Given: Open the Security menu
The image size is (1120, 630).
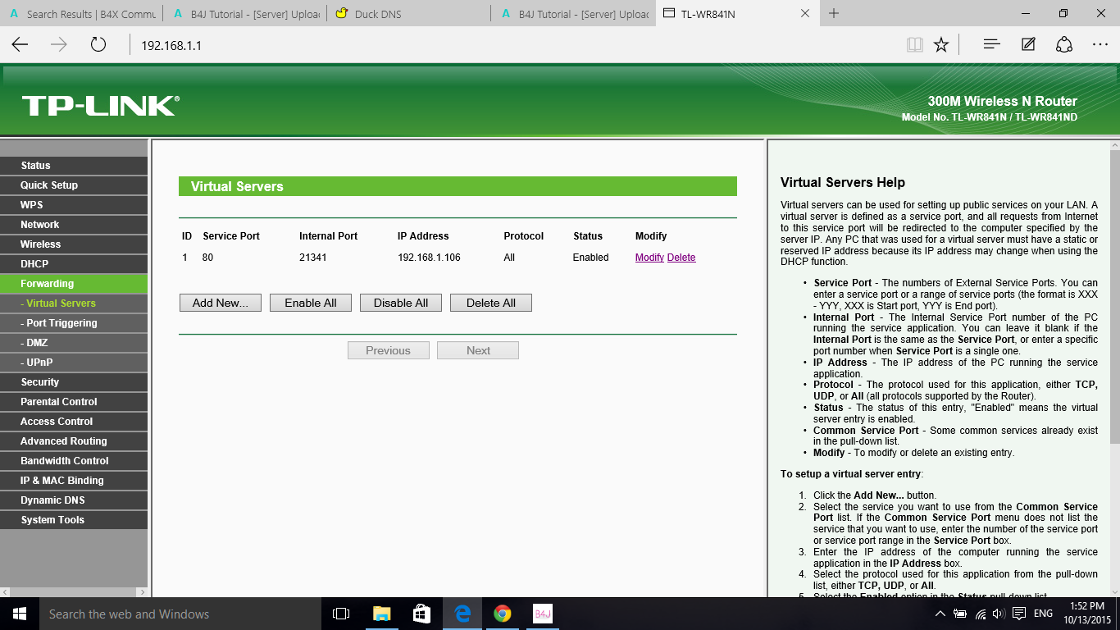Looking at the screenshot, I should pyautogui.click(x=74, y=382).
